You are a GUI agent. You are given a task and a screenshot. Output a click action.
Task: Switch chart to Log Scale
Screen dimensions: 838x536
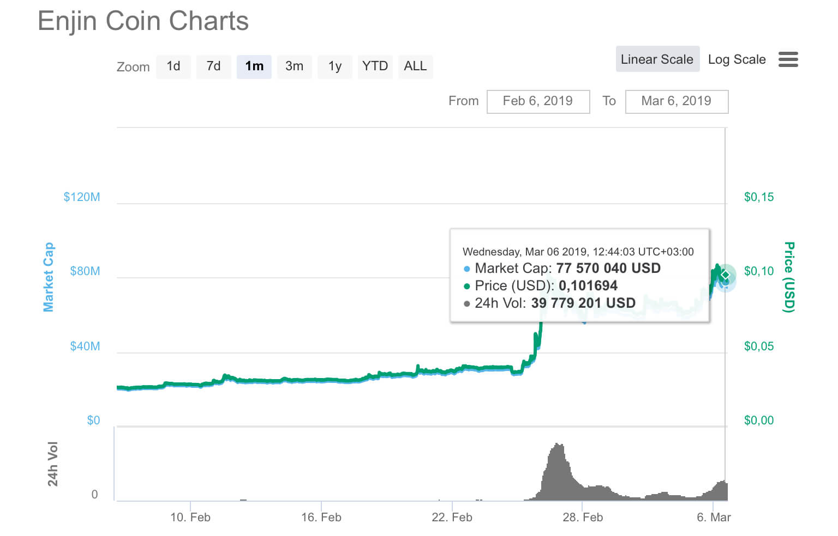[x=737, y=59]
